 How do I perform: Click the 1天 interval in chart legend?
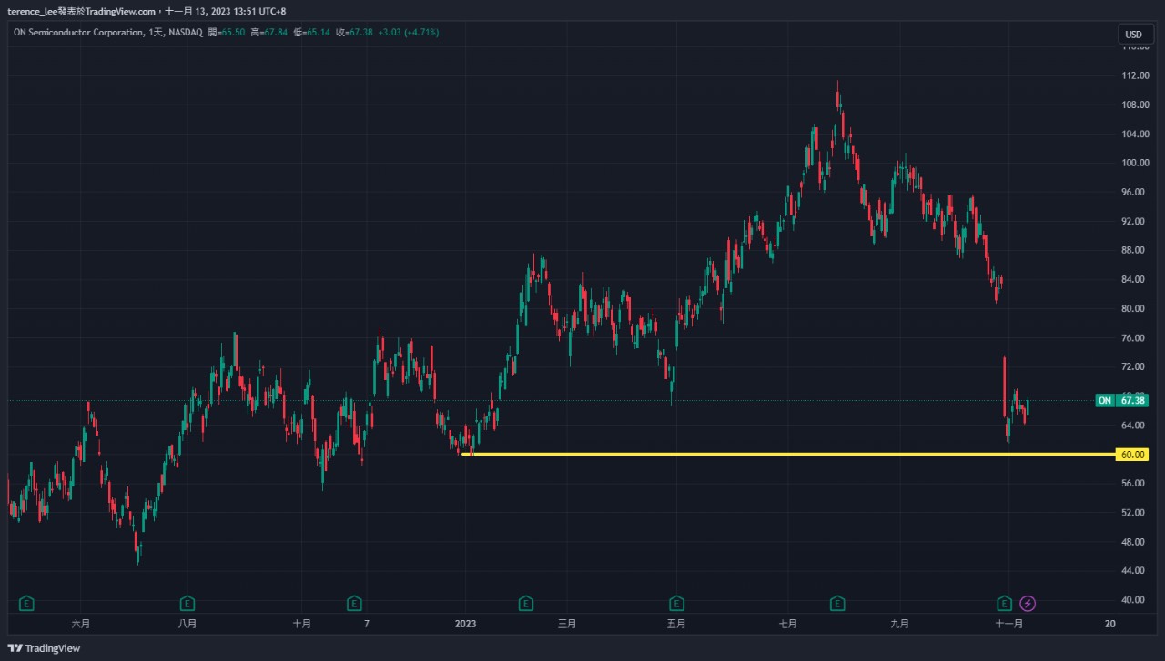coord(155,33)
